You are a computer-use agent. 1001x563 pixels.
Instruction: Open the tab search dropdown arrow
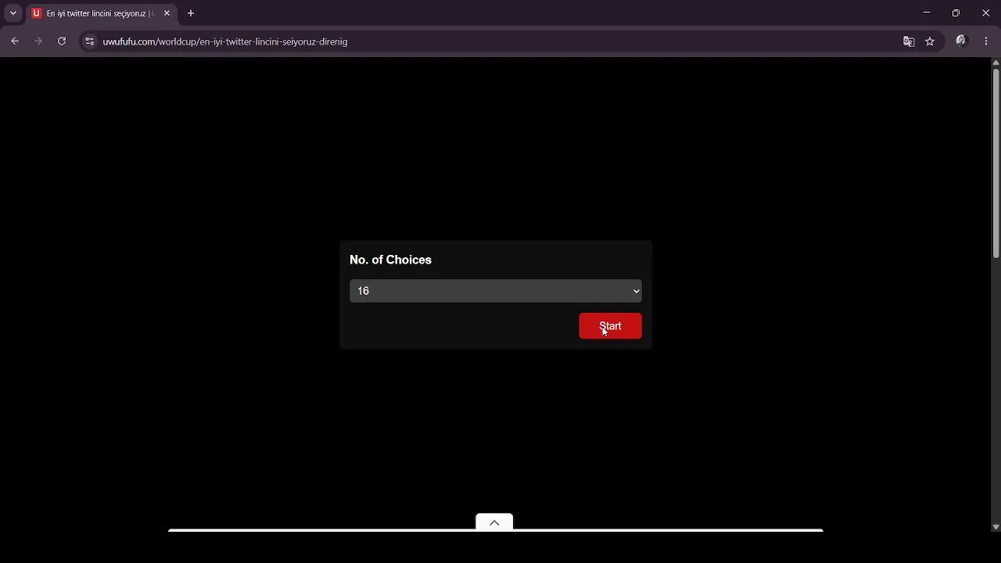[x=13, y=13]
